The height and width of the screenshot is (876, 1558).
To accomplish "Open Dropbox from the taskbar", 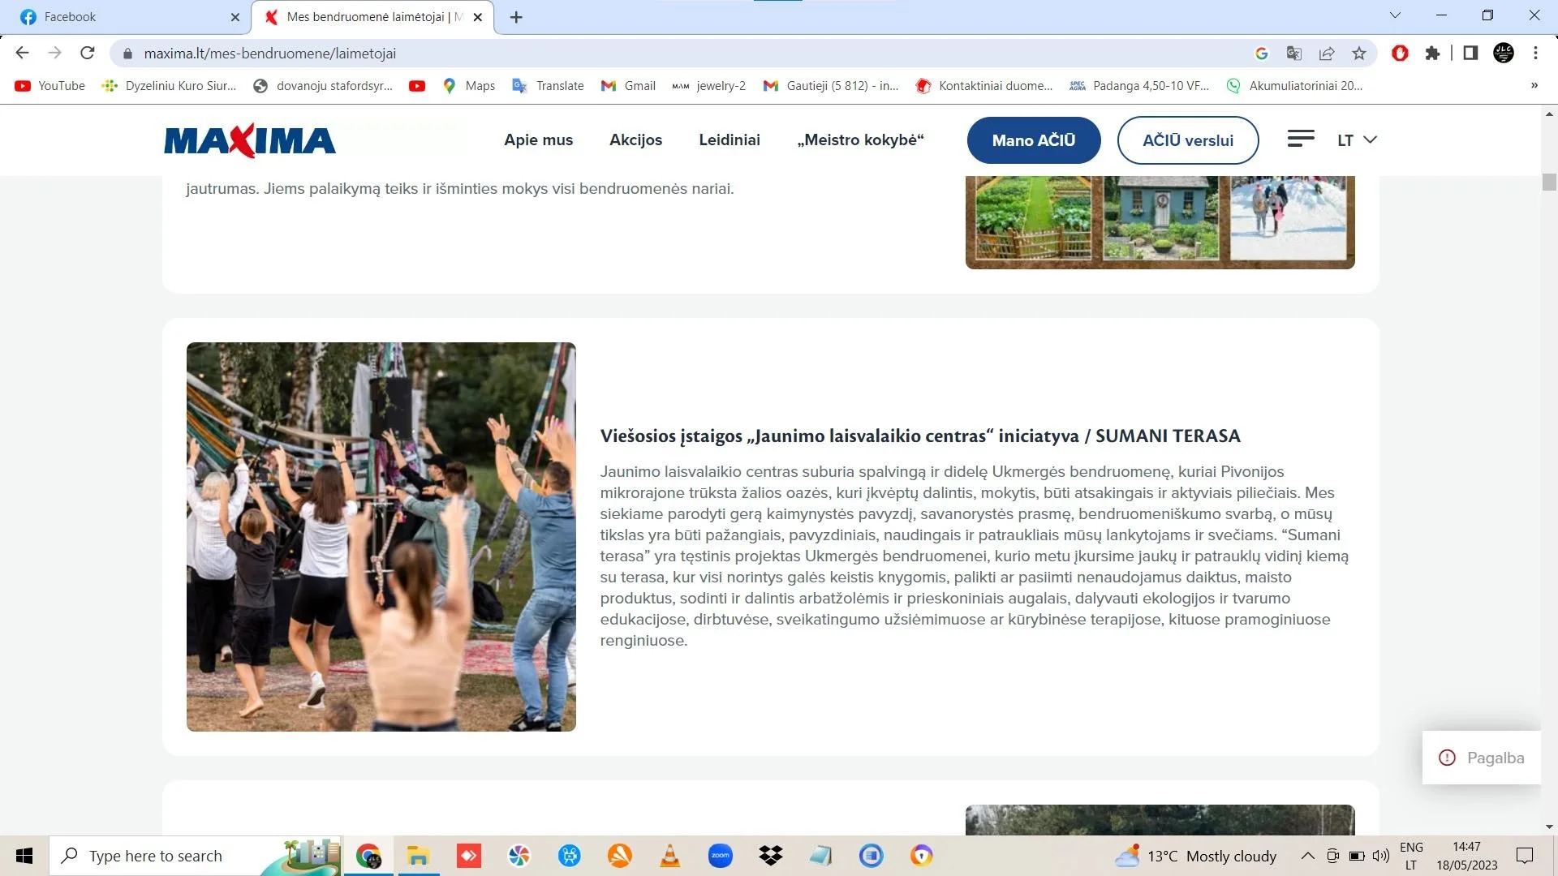I will coord(771,856).
